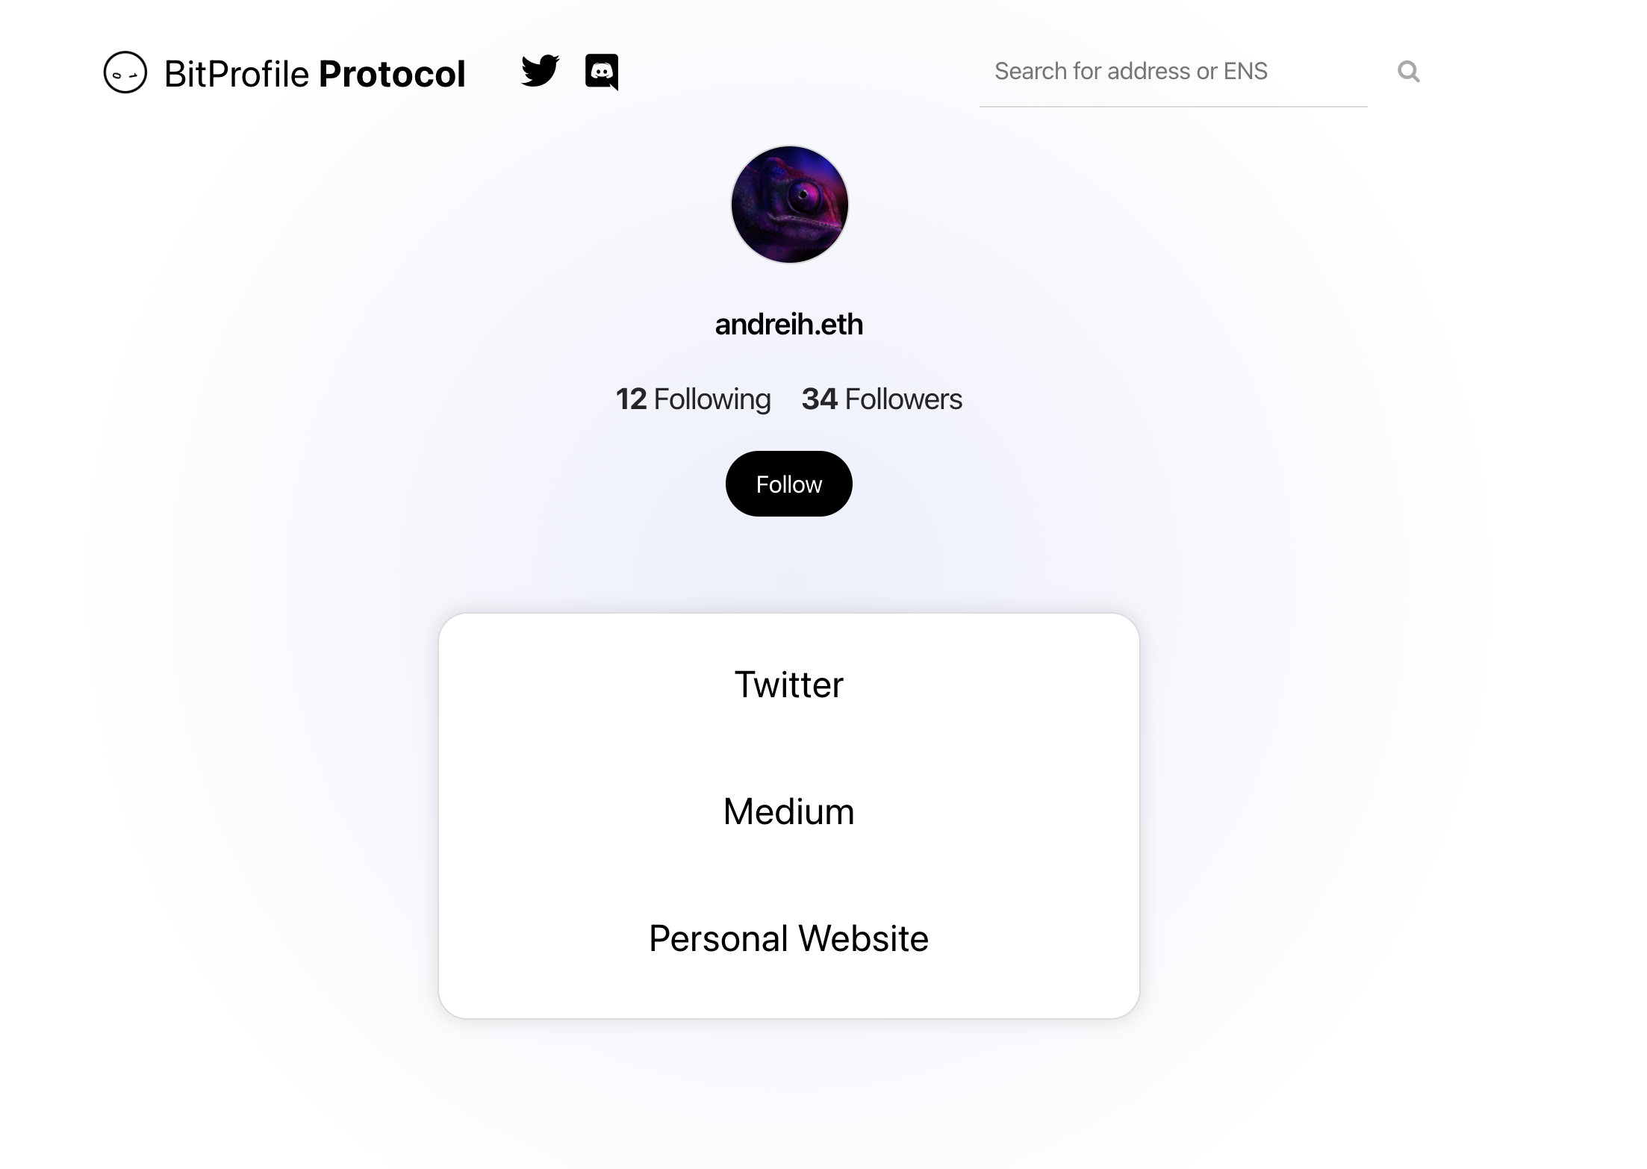
Task: Open the Twitter bird icon in the header
Action: [540, 72]
